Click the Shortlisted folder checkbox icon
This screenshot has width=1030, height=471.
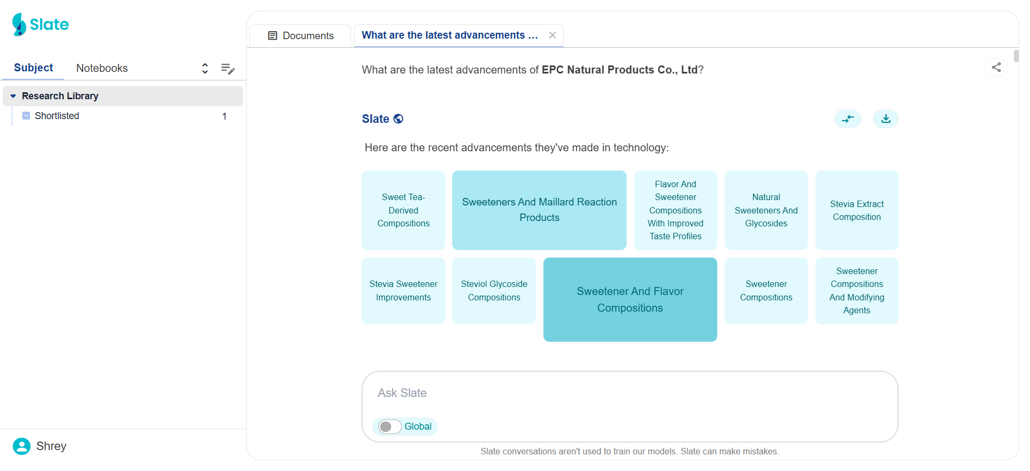[26, 116]
